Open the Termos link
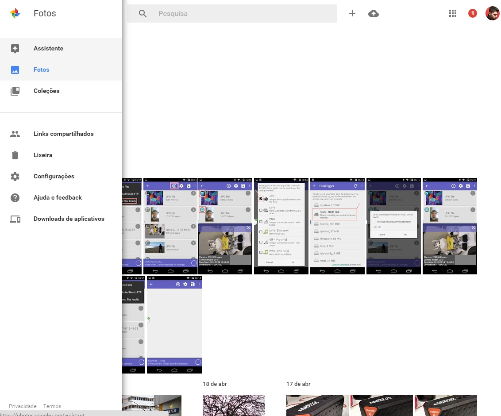The width and height of the screenshot is (501, 416). click(x=52, y=406)
